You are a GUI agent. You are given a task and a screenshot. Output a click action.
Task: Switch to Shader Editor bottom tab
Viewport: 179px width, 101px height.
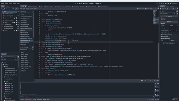click(46, 100)
